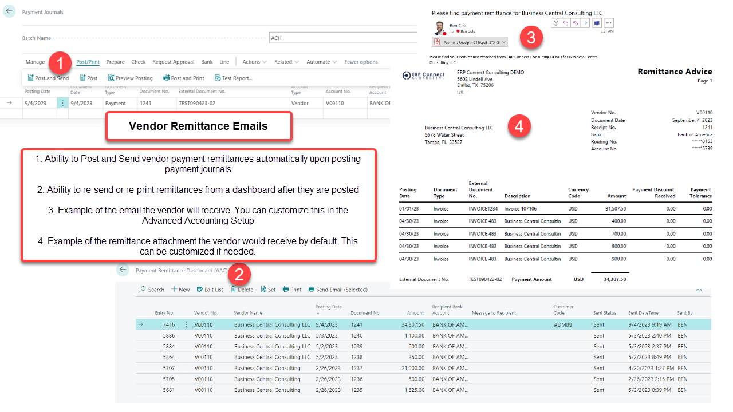
Task: Click the Vendor Name column header
Action: pyautogui.click(x=248, y=313)
